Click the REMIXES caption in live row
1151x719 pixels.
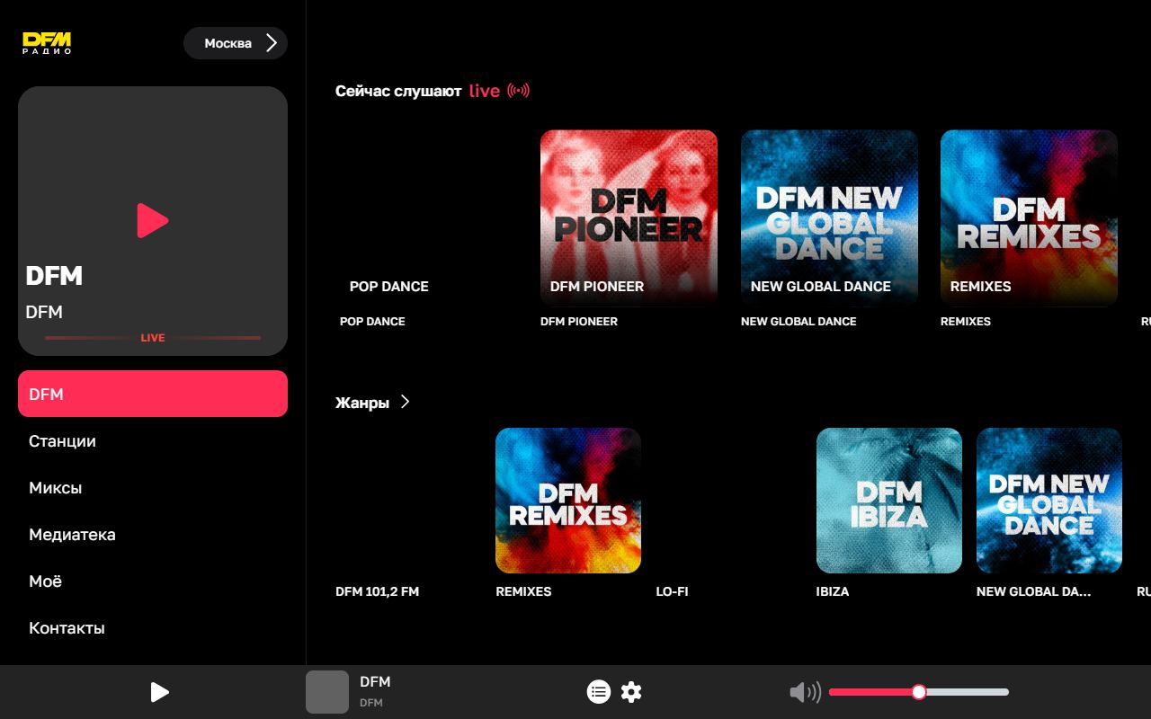(x=966, y=322)
